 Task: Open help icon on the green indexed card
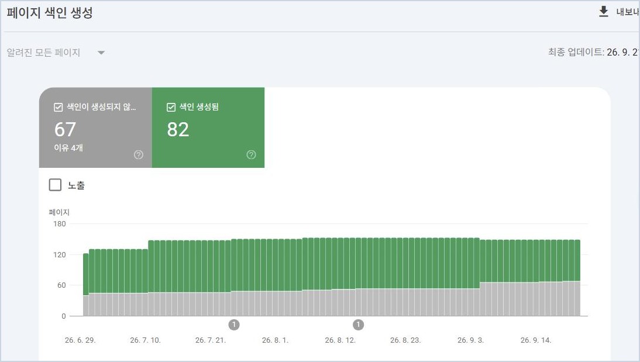[251, 154]
